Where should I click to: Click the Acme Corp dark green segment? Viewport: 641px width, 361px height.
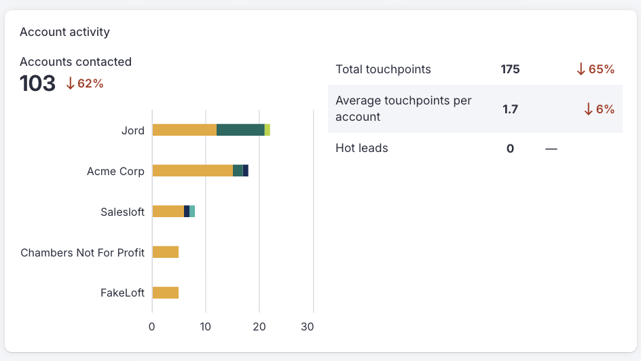pos(238,171)
